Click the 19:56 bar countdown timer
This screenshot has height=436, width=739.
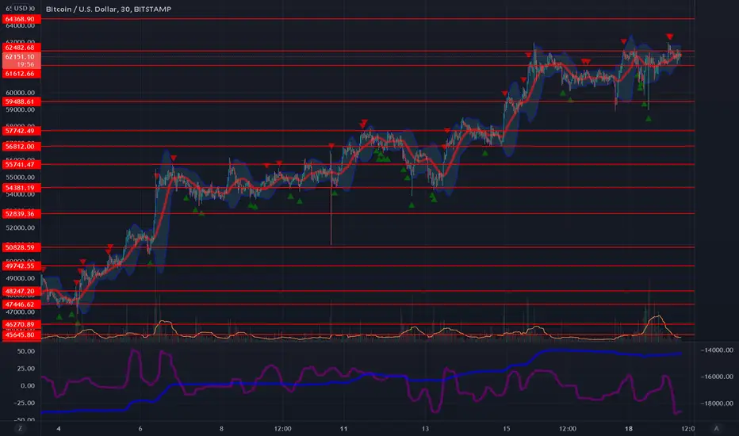(x=25, y=64)
